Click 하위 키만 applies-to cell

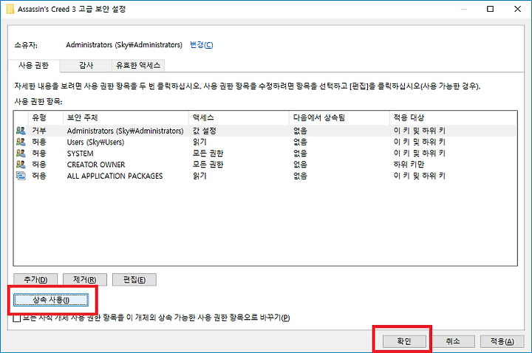tap(409, 165)
